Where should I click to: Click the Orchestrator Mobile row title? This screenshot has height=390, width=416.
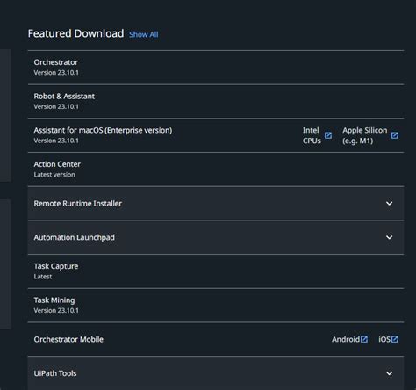[x=68, y=339]
